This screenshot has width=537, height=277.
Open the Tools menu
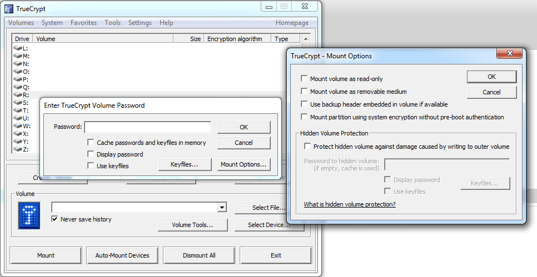112,23
